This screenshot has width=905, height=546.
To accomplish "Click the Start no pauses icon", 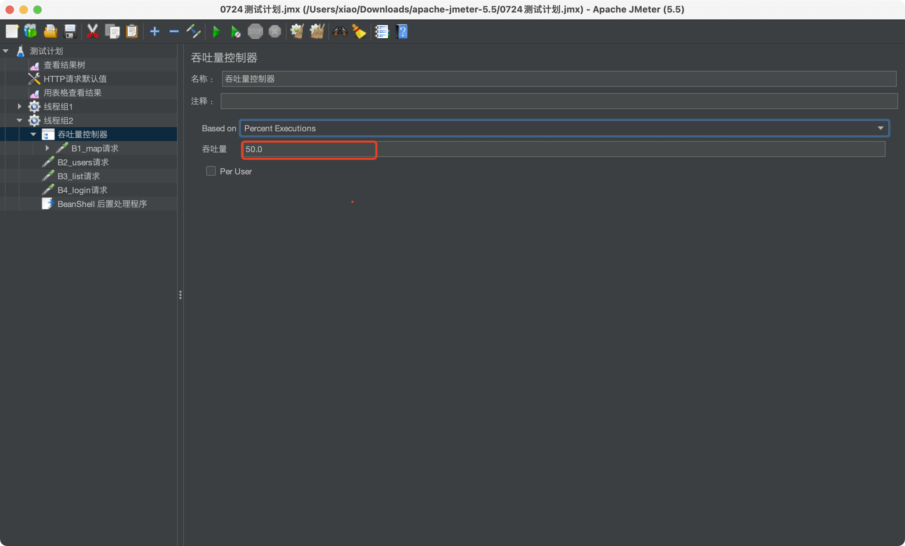I will (236, 32).
